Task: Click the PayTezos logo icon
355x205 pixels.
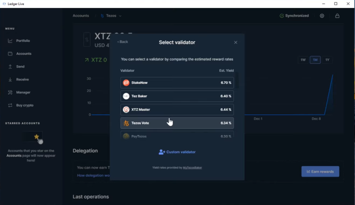Action: pos(126,136)
